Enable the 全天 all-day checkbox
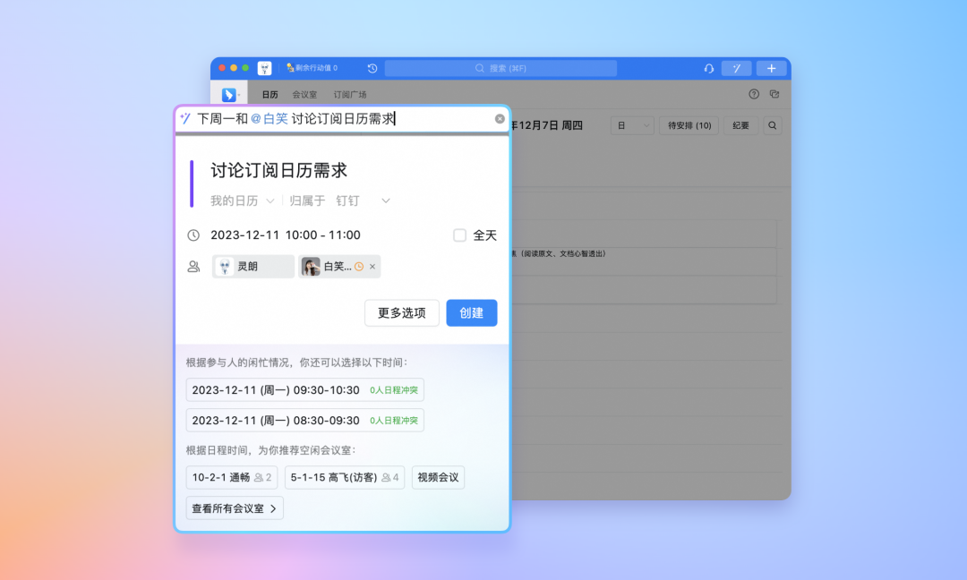Image resolution: width=967 pixels, height=580 pixels. (460, 235)
